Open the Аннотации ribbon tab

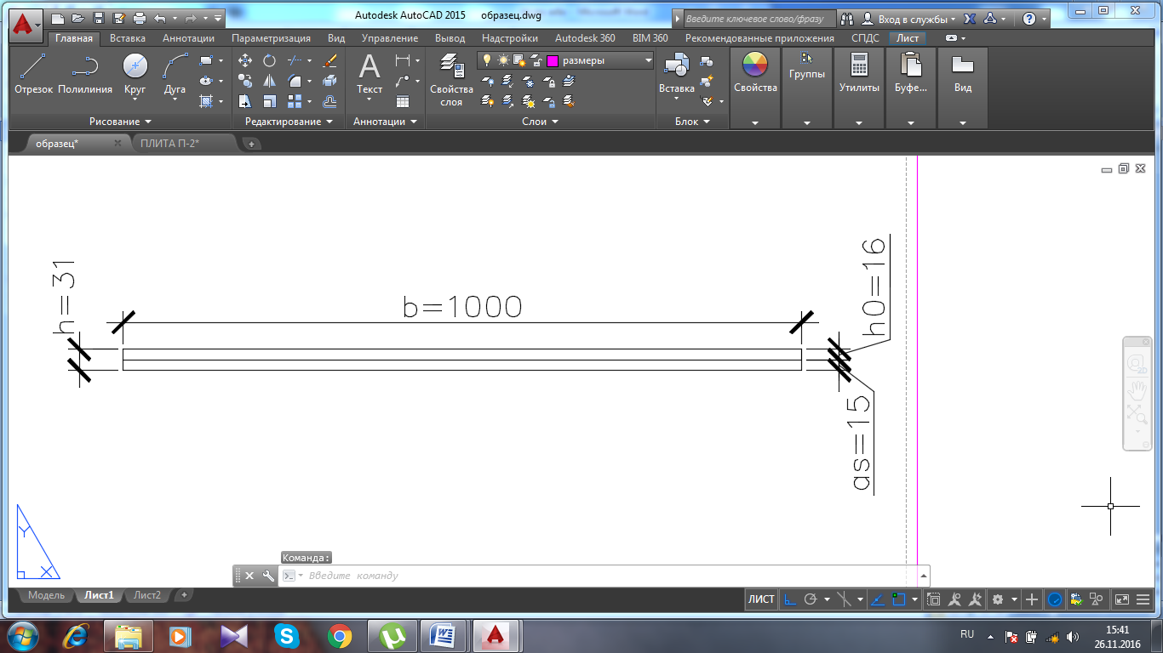(188, 38)
